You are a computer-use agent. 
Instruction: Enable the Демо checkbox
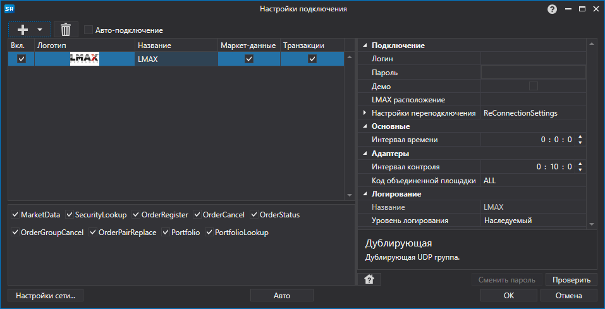[533, 86]
